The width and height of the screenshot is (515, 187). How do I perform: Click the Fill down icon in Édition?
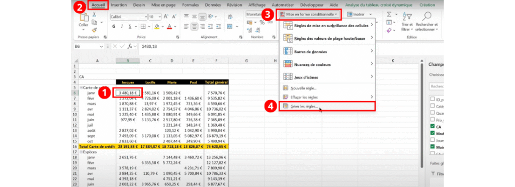[389, 22]
